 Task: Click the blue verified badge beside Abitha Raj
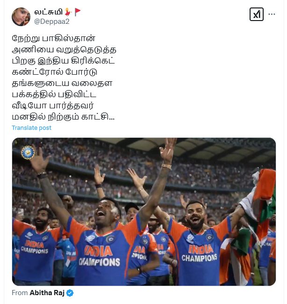tap(70, 293)
